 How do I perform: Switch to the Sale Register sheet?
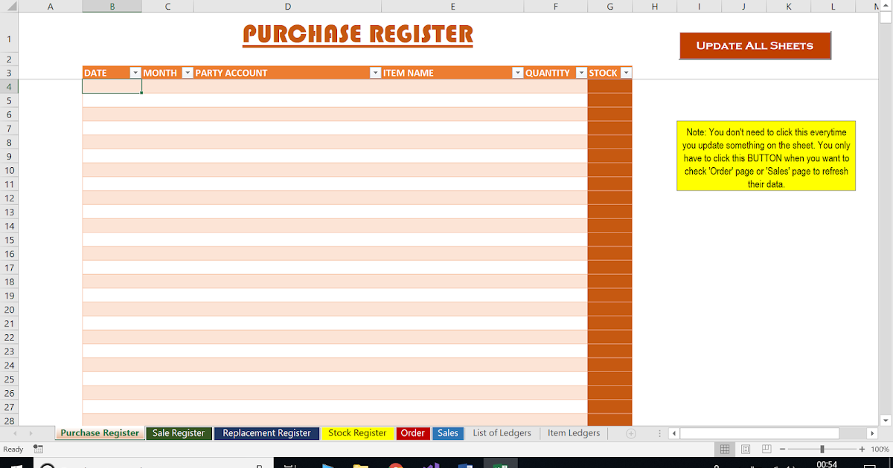click(179, 433)
